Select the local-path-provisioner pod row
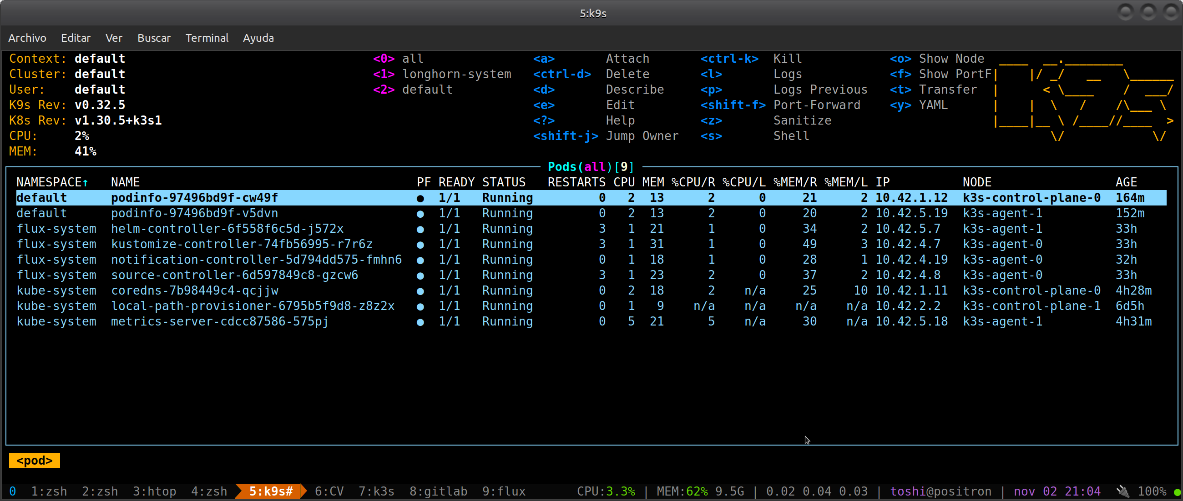This screenshot has height=501, width=1183. (253, 306)
